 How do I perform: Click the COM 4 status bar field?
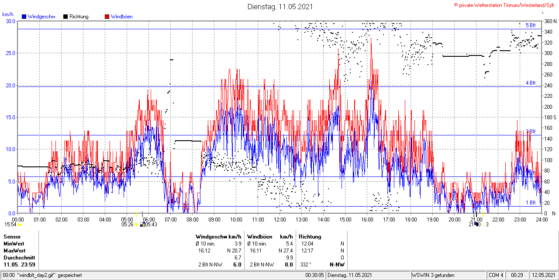[x=496, y=275]
